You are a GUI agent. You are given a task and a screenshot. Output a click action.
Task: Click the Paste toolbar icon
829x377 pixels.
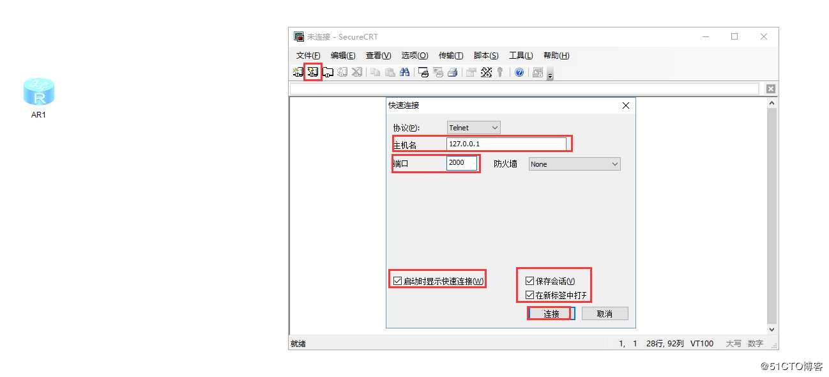pyautogui.click(x=390, y=72)
